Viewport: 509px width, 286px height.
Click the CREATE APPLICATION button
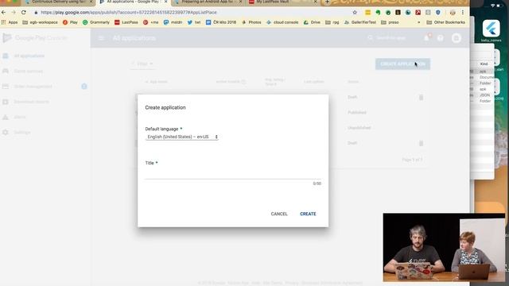(x=402, y=64)
